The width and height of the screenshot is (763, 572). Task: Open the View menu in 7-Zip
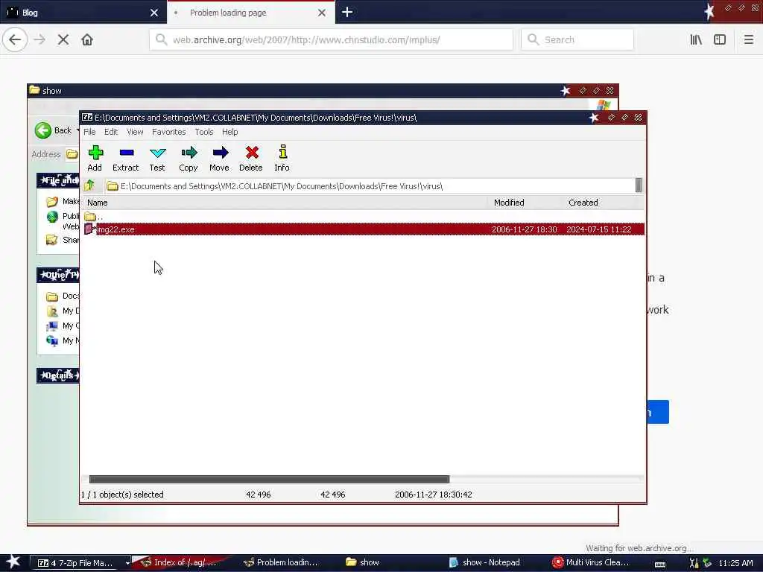[x=135, y=132]
